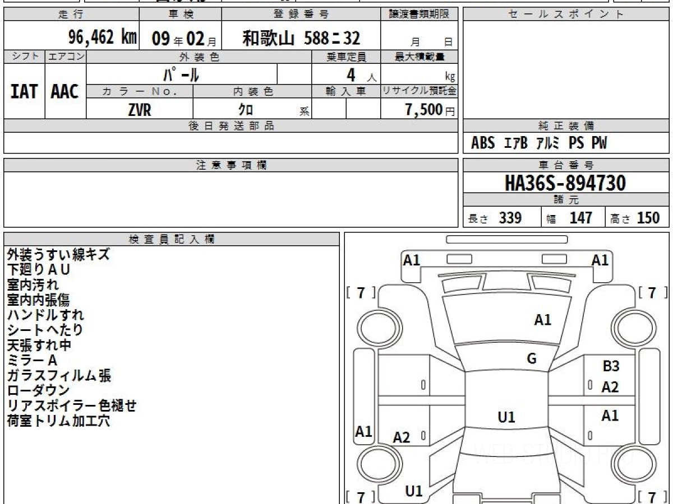Select the note ガラスフィルム張

59,375
